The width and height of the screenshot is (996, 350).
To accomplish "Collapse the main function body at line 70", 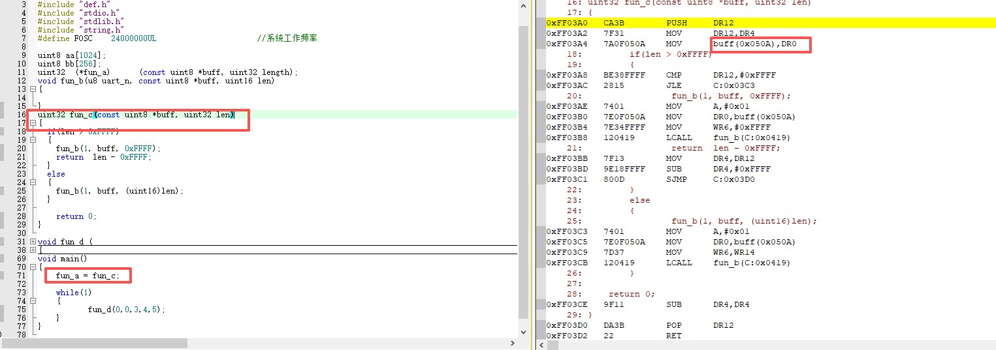I will tap(33, 267).
